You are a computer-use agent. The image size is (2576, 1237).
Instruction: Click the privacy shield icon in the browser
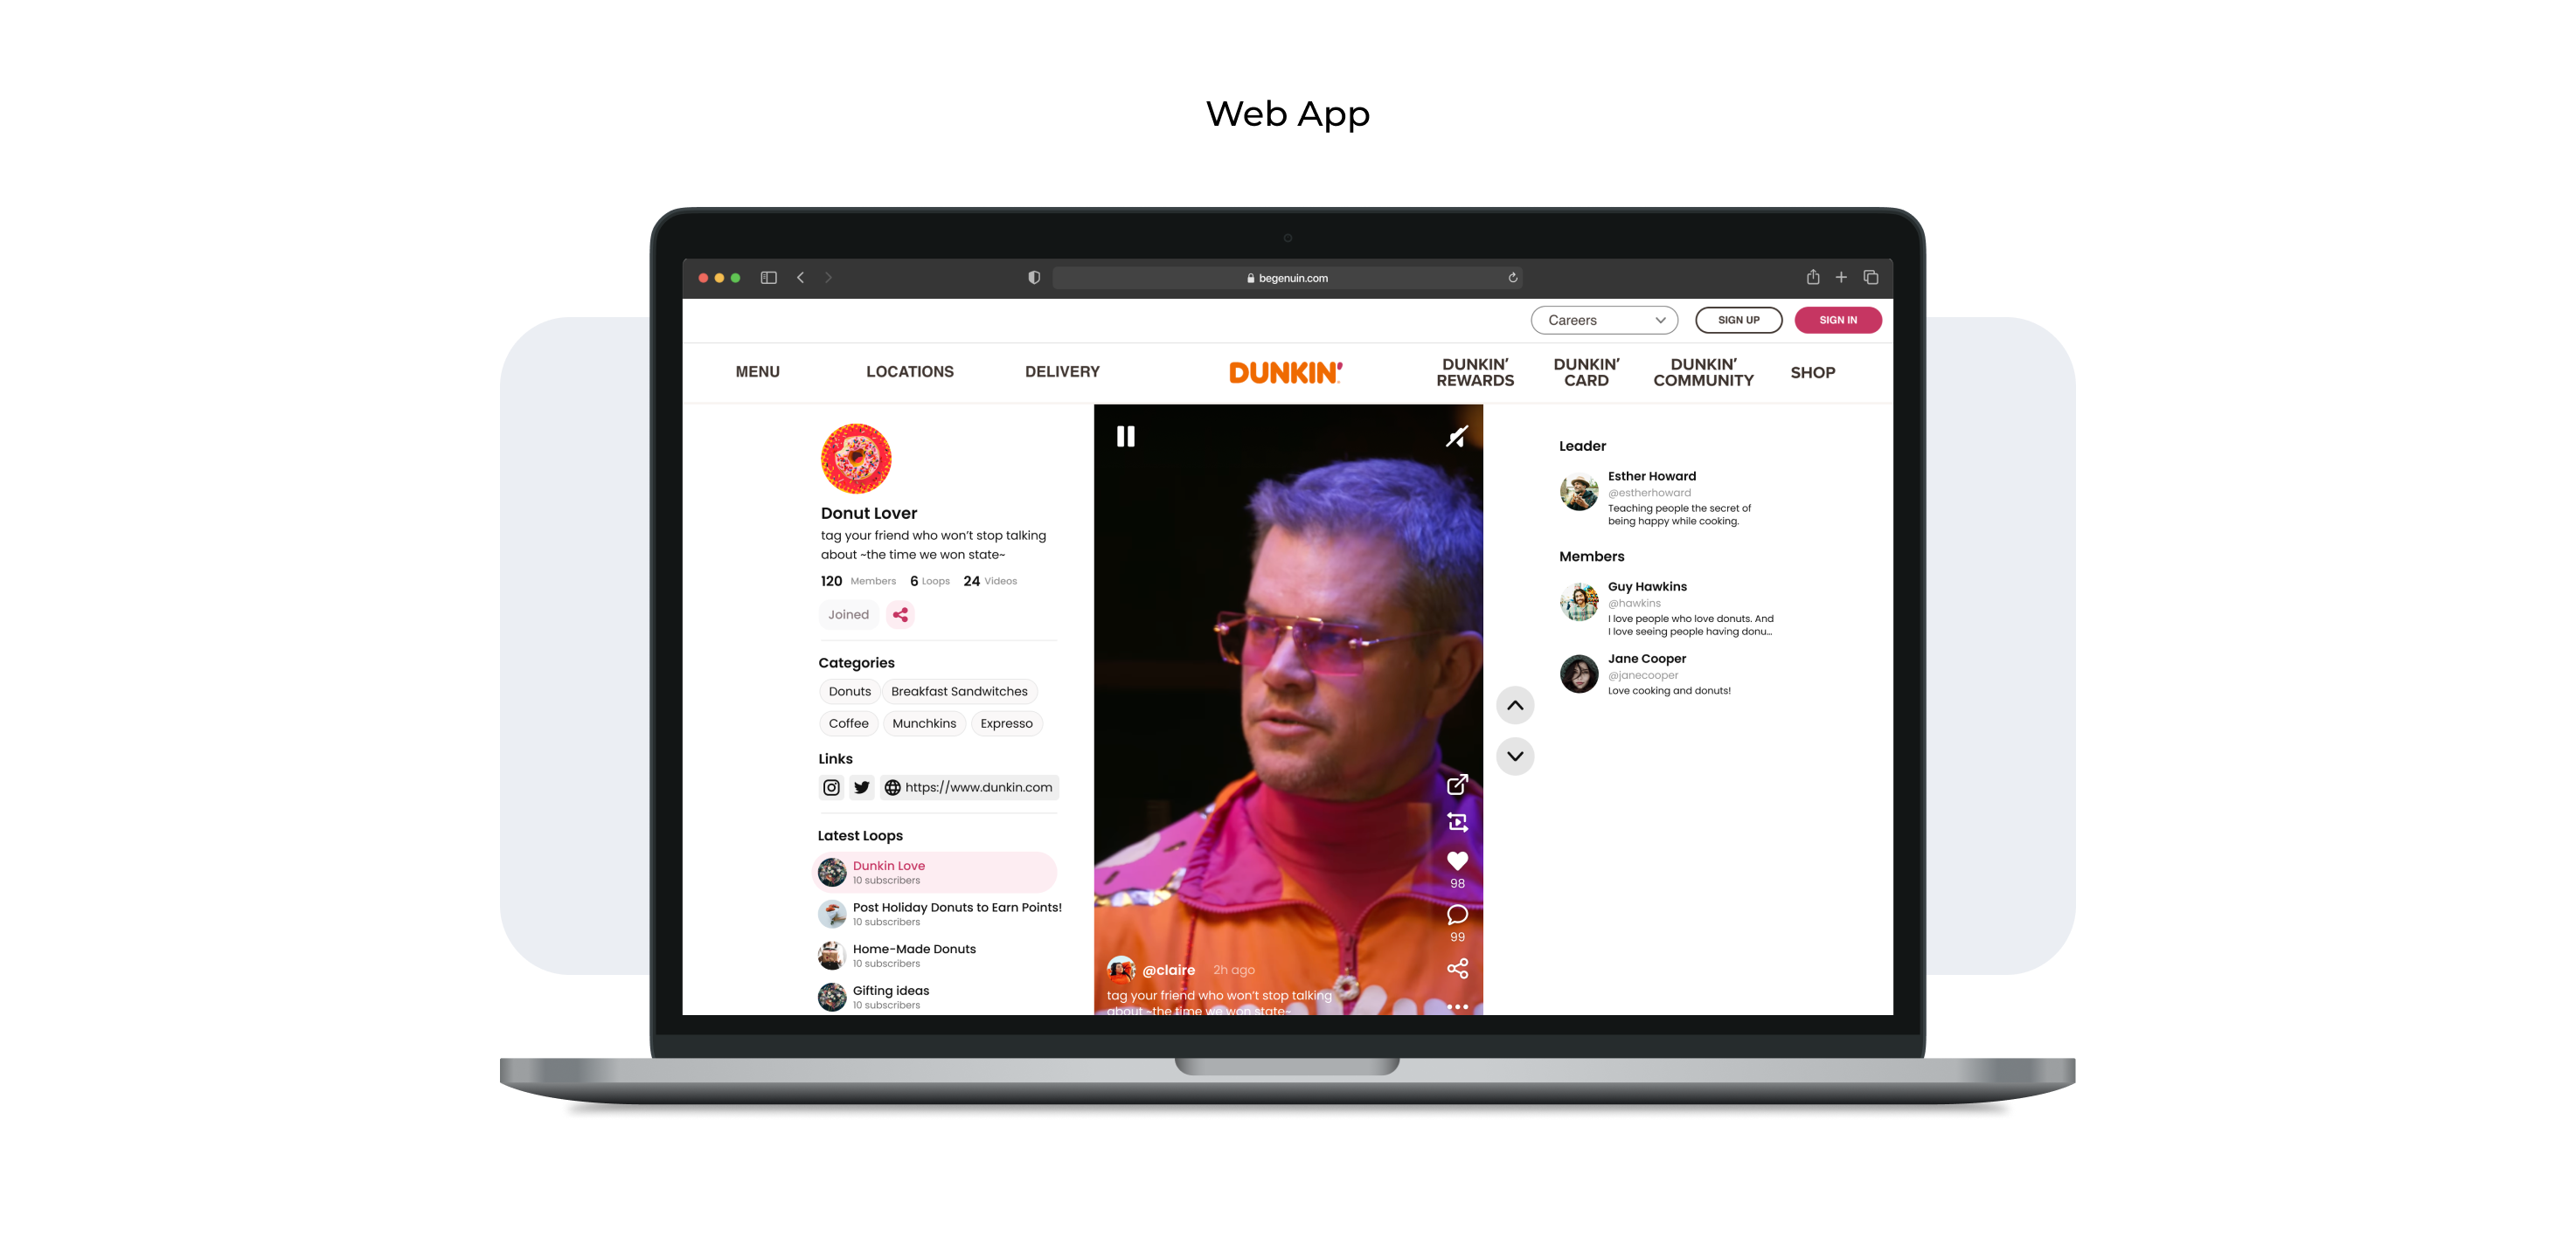(x=1034, y=278)
